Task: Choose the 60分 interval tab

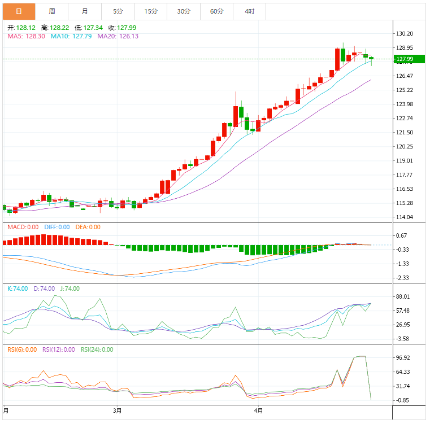Action: pyautogui.click(x=216, y=11)
